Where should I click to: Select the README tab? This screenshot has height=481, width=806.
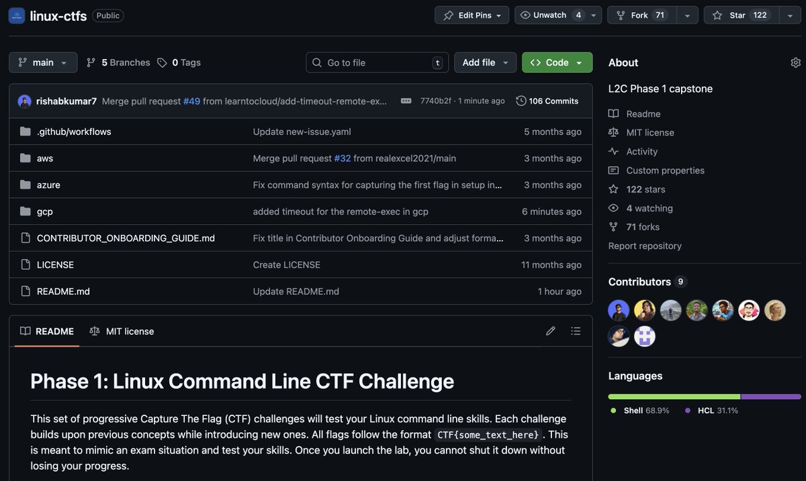coord(47,331)
